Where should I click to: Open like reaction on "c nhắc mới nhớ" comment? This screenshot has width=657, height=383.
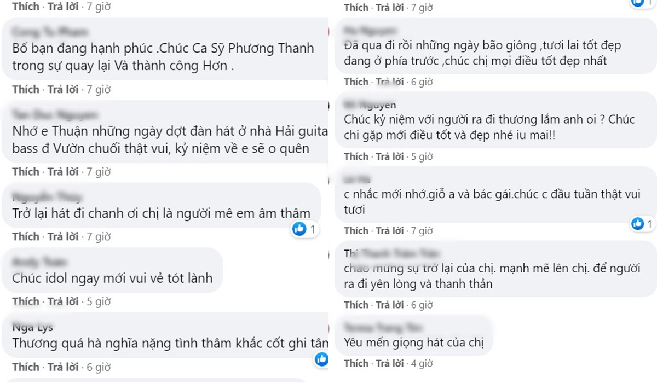click(x=637, y=223)
